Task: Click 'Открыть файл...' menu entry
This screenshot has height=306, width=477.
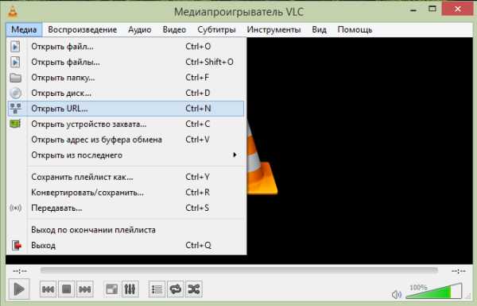Action: 126,47
